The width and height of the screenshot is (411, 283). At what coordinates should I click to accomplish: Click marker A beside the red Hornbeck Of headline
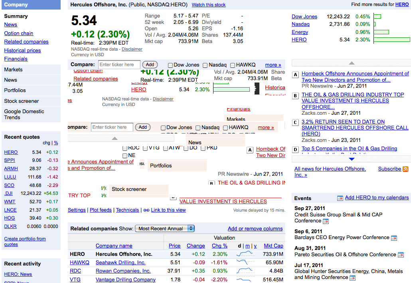coord(250,150)
